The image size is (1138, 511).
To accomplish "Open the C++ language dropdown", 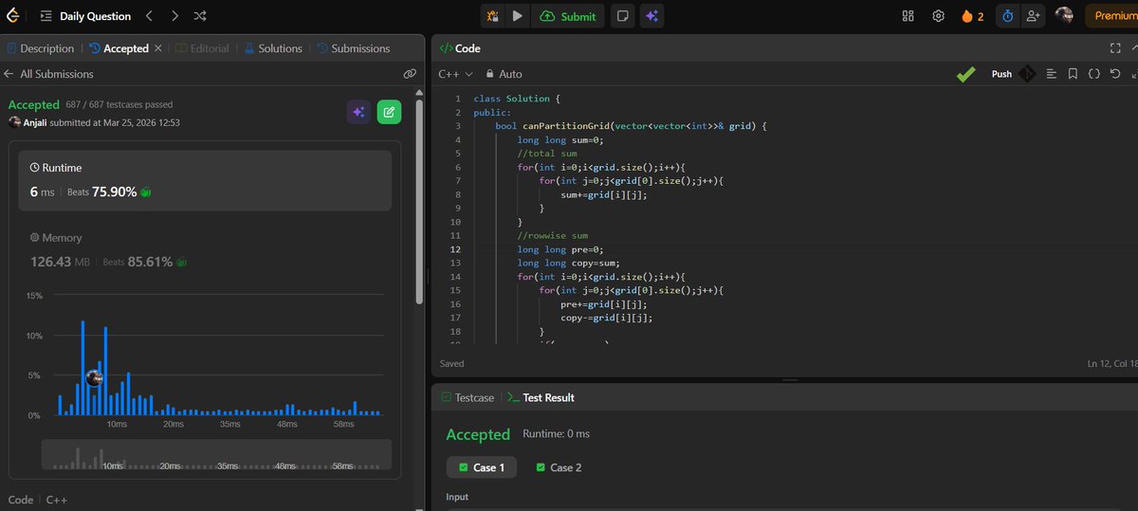I will pyautogui.click(x=455, y=74).
